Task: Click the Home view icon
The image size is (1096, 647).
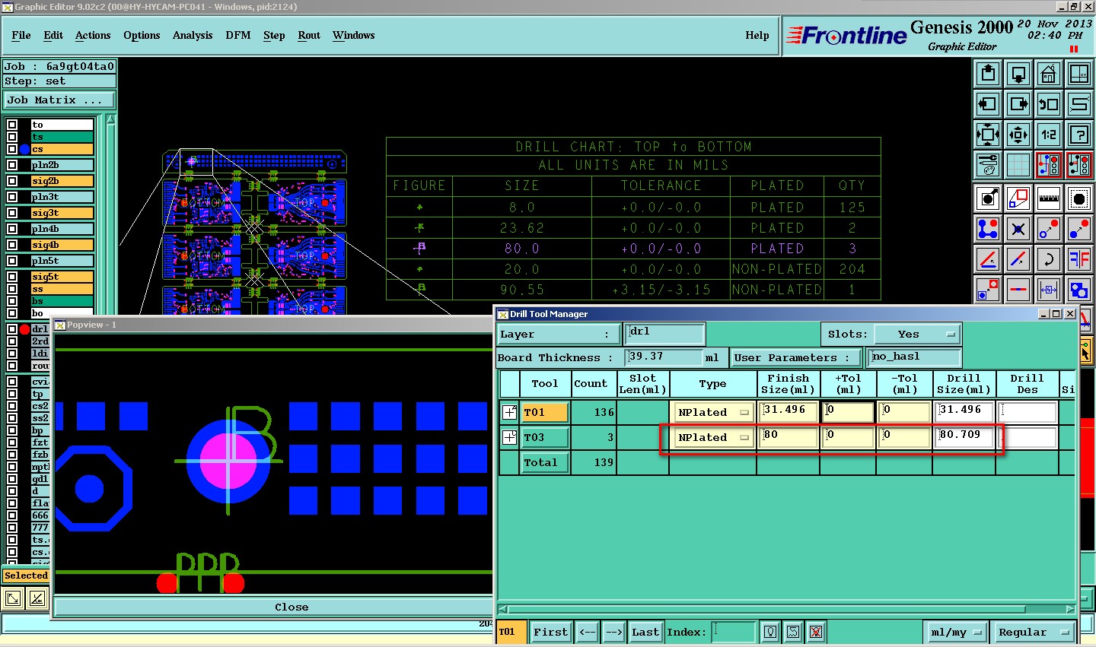Action: coord(1049,74)
